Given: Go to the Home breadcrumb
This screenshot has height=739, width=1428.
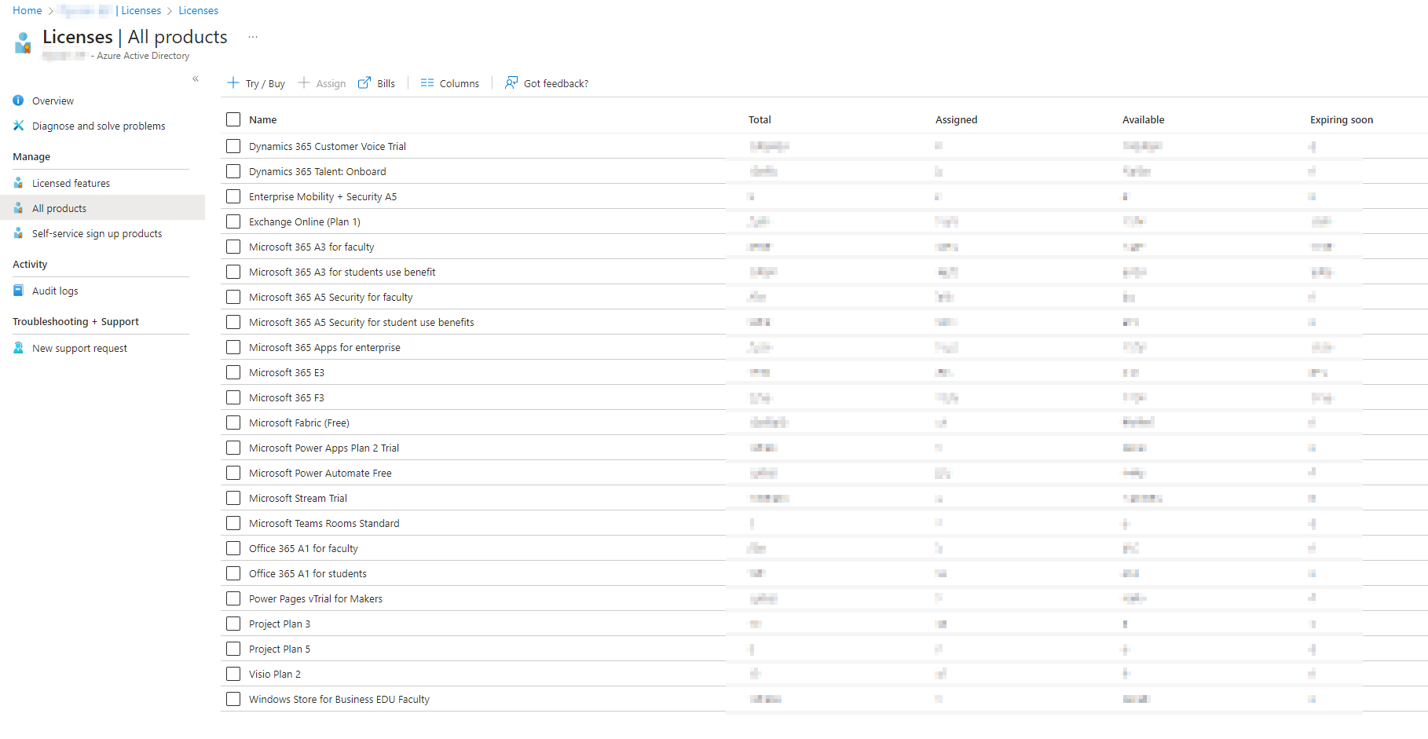Looking at the screenshot, I should (27, 10).
